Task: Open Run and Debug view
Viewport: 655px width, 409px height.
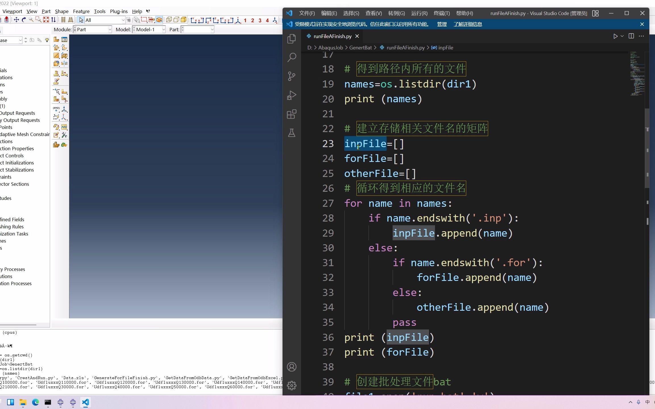Action: pyautogui.click(x=292, y=95)
